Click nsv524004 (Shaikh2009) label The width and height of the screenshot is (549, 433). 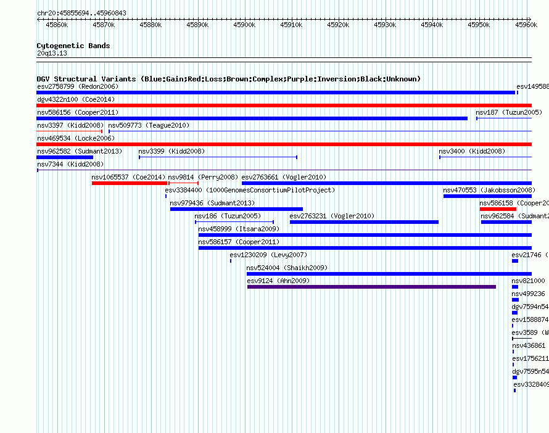287,268
